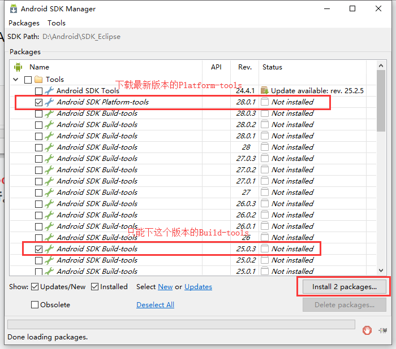396x349 pixels.
Task: Click the Build-tools 27.0.2 wrench icon
Action: (x=49, y=170)
